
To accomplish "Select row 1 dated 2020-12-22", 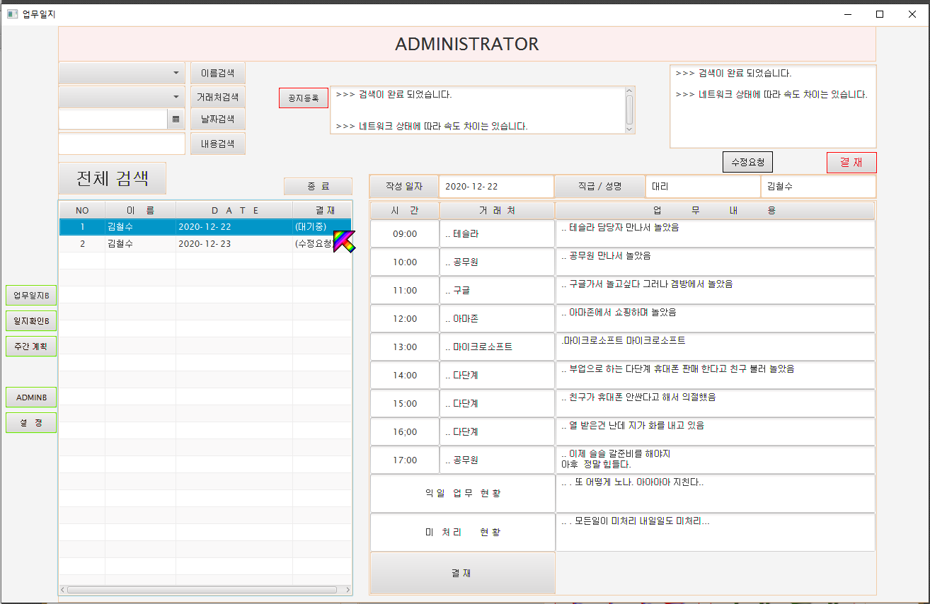I will (x=205, y=227).
